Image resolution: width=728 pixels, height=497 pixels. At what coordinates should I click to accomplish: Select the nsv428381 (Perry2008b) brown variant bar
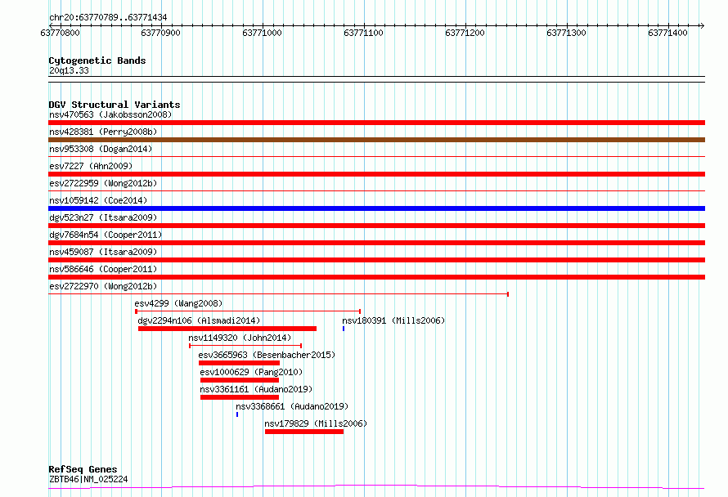pyautogui.click(x=376, y=140)
